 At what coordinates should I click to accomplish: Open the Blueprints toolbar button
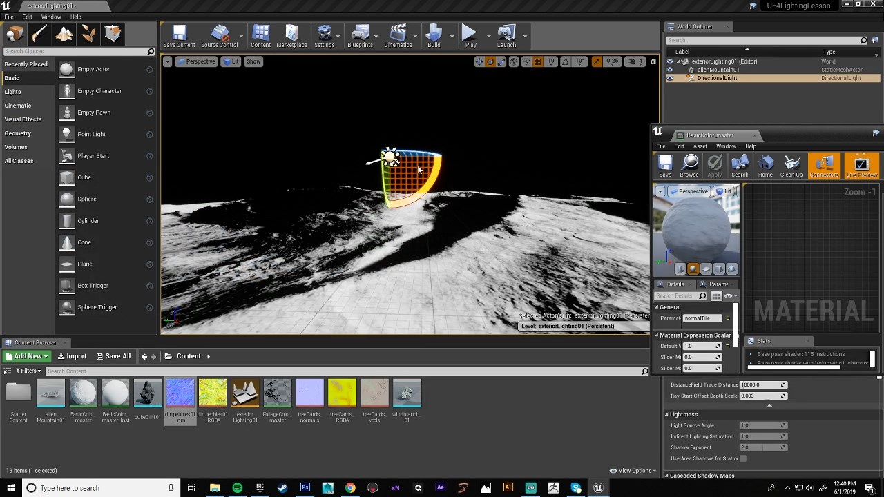360,37
